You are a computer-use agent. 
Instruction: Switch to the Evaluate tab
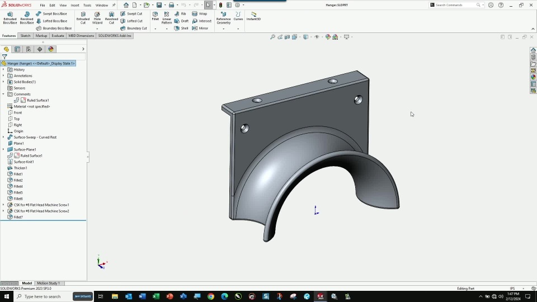[58, 36]
